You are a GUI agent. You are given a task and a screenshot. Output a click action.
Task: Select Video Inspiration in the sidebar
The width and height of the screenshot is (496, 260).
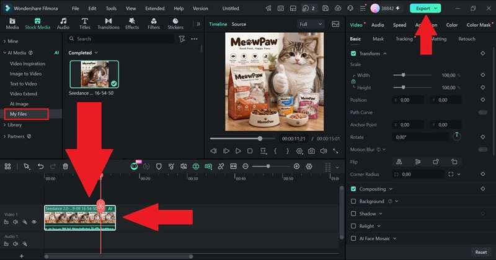click(27, 64)
